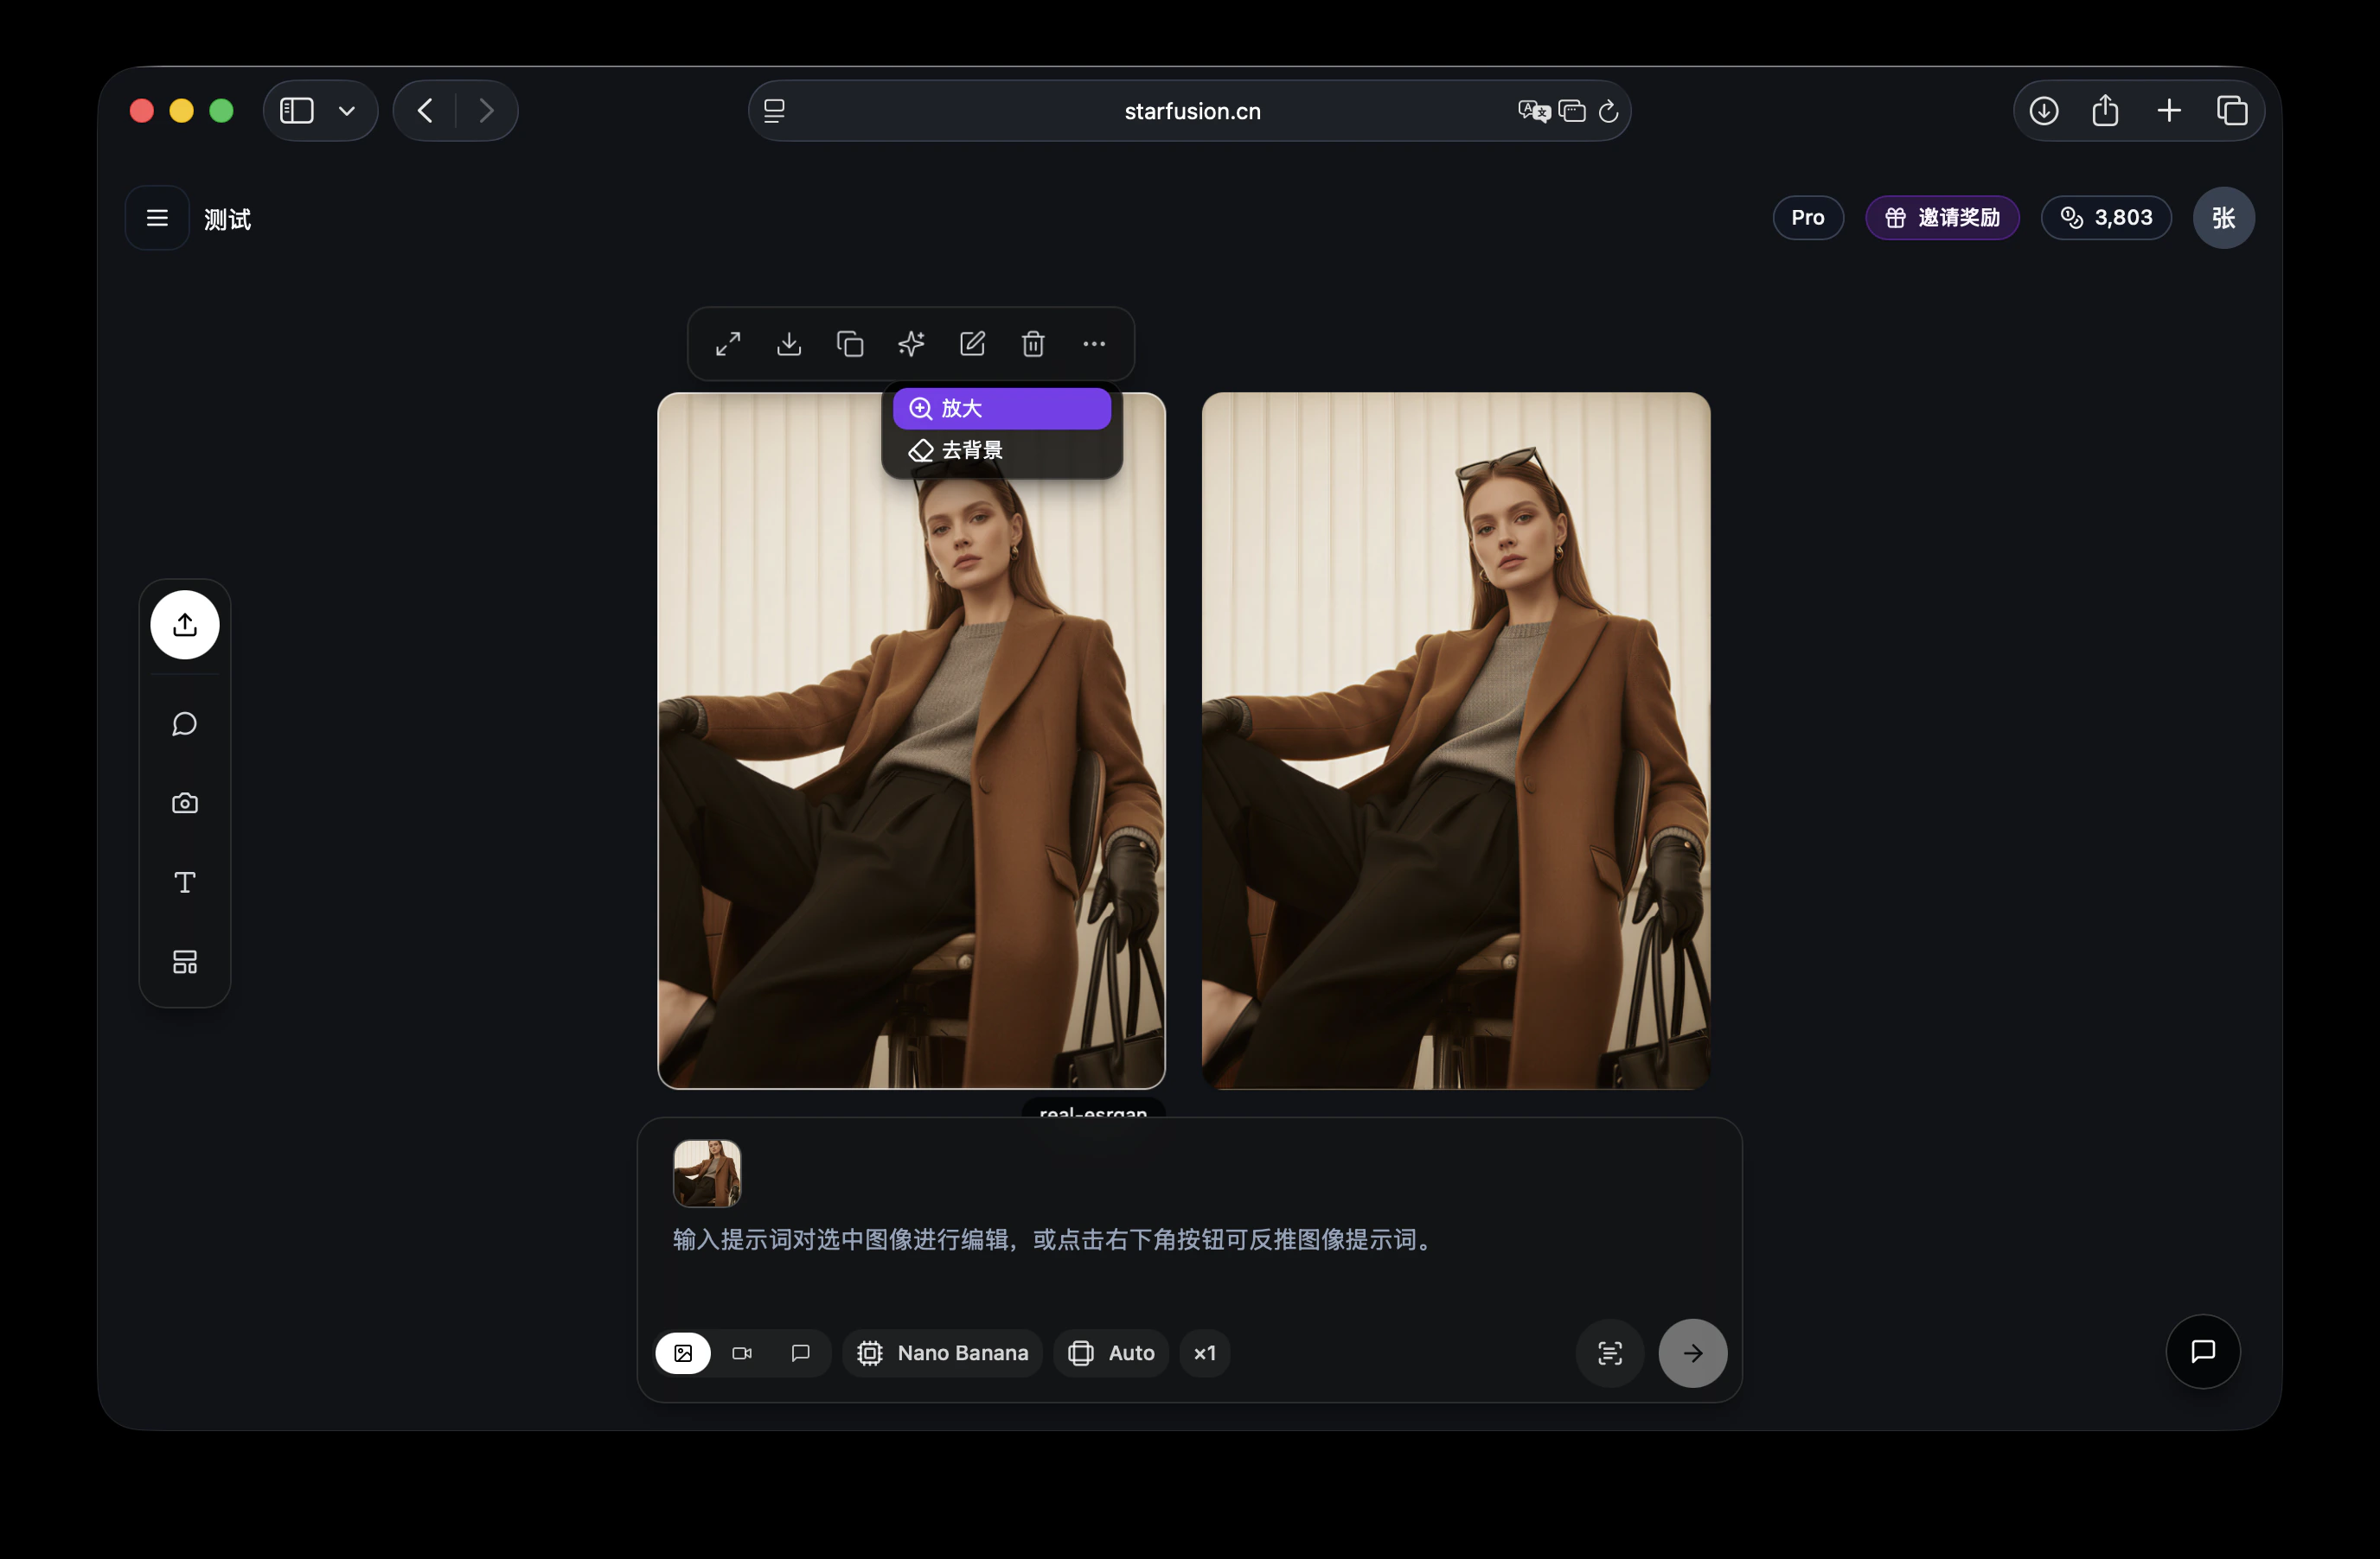
Task: Open the Auto aspect ratio dropdown
Action: [x=1111, y=1353]
